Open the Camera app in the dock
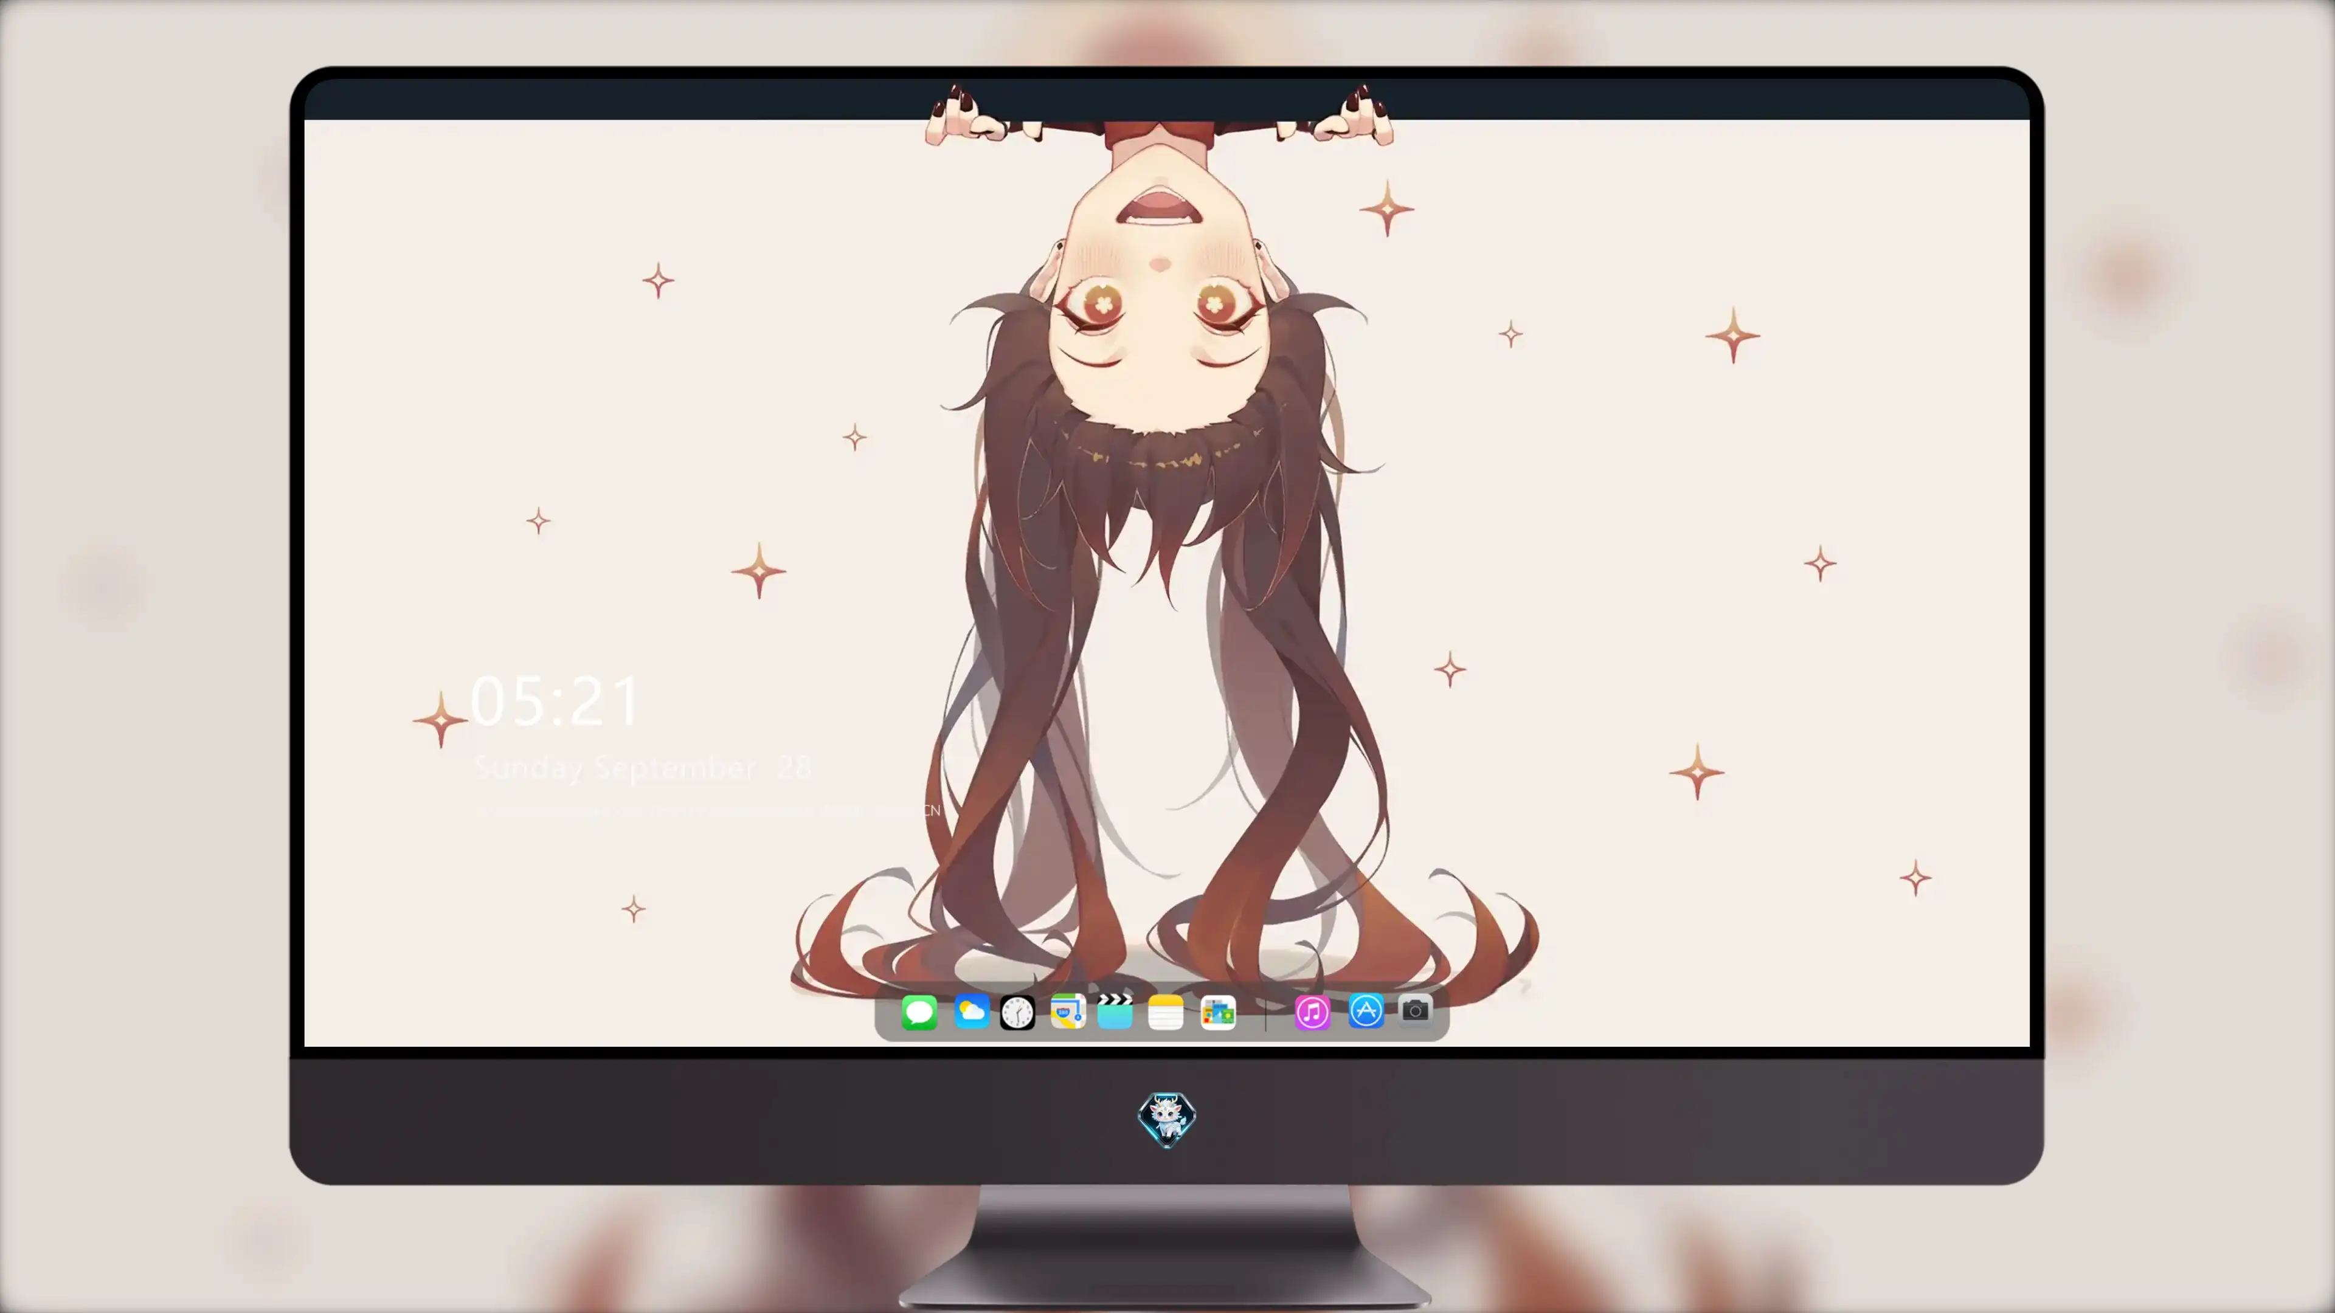The width and height of the screenshot is (2335, 1313). point(1415,1010)
